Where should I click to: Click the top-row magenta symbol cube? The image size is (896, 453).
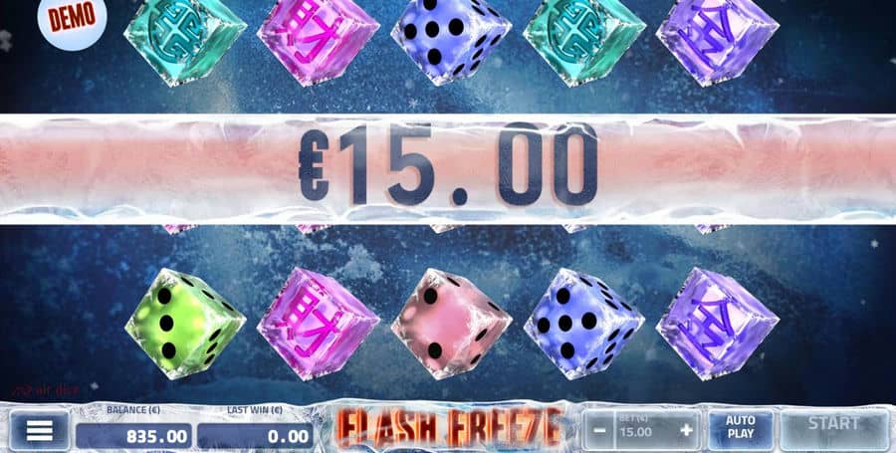319,41
